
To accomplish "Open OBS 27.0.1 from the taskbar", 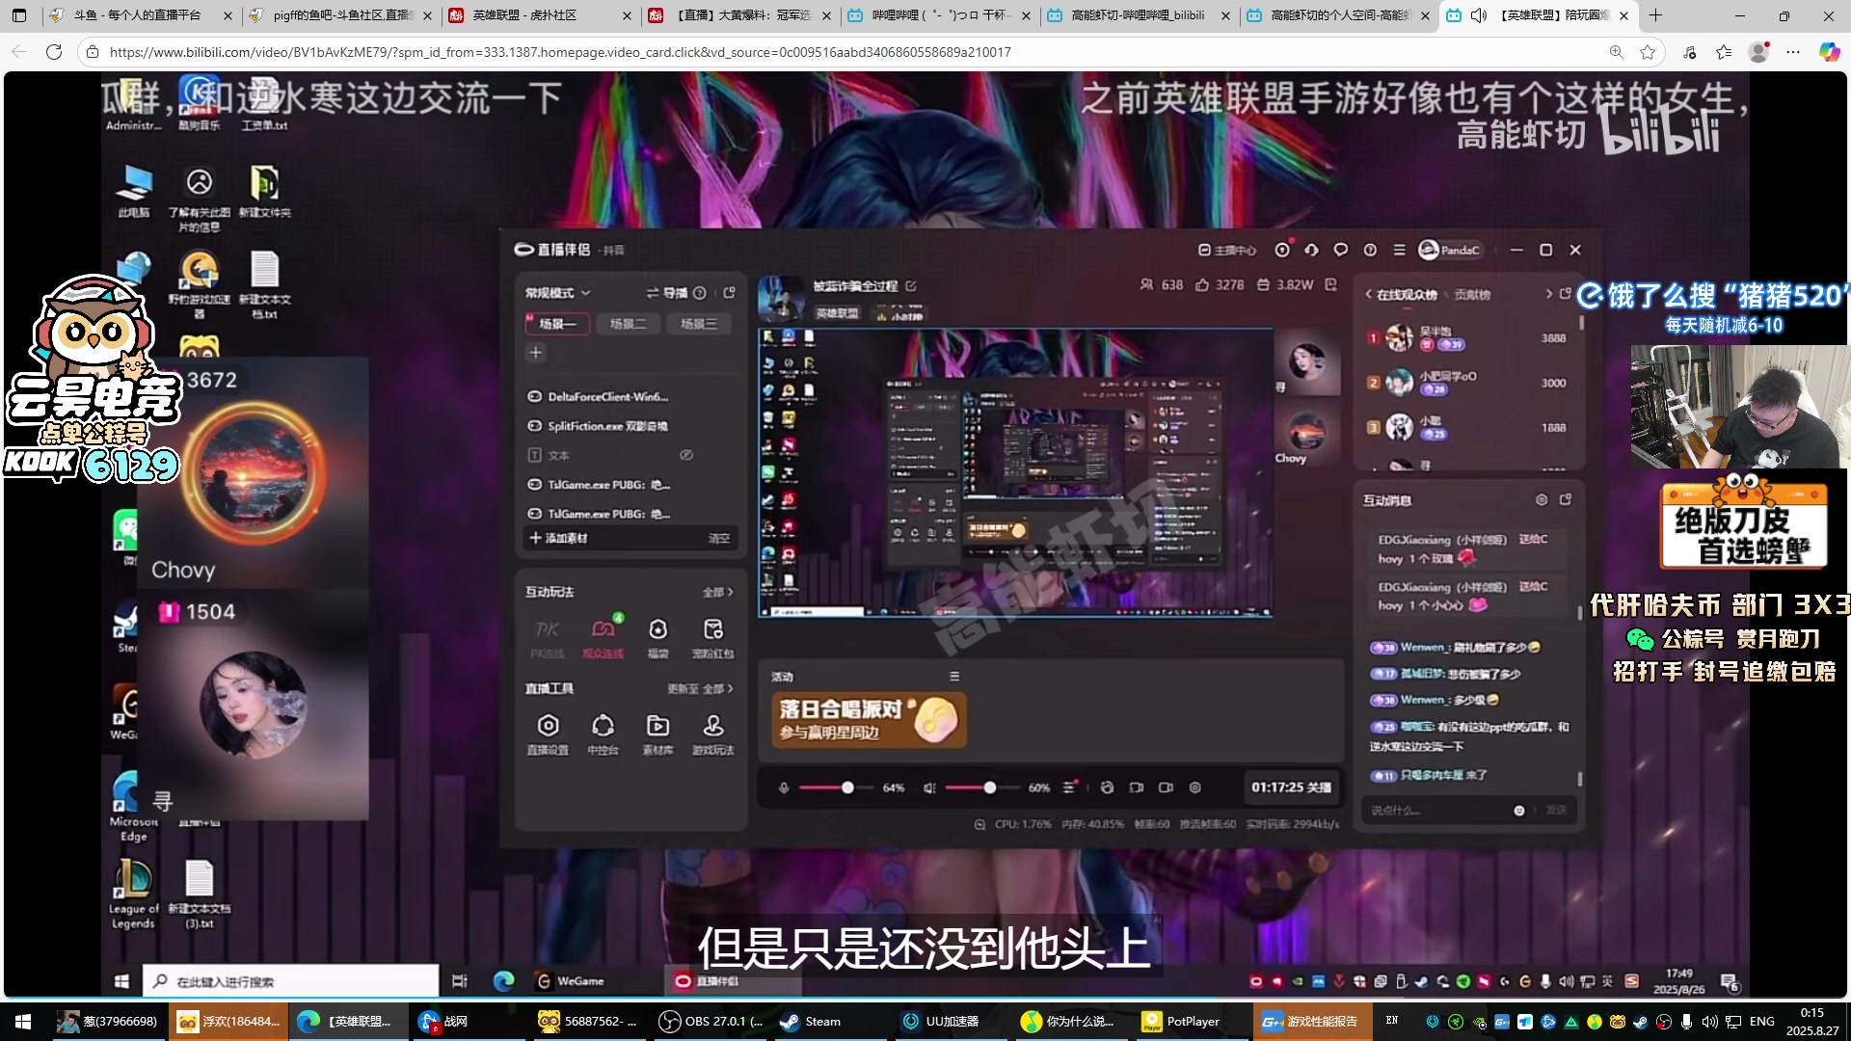I will point(711,1022).
